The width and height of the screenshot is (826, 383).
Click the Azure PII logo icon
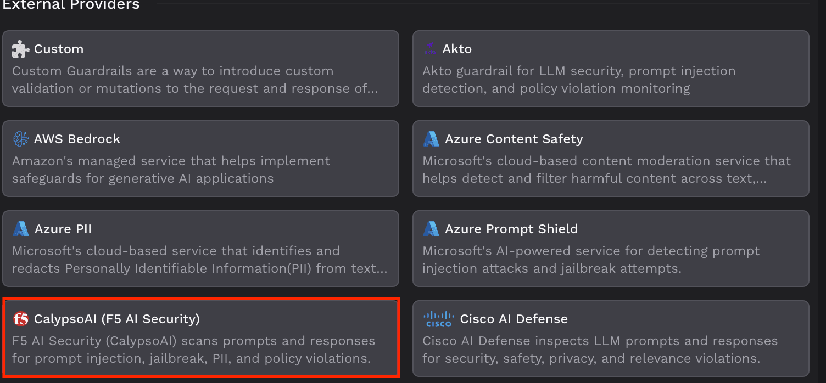click(x=21, y=229)
